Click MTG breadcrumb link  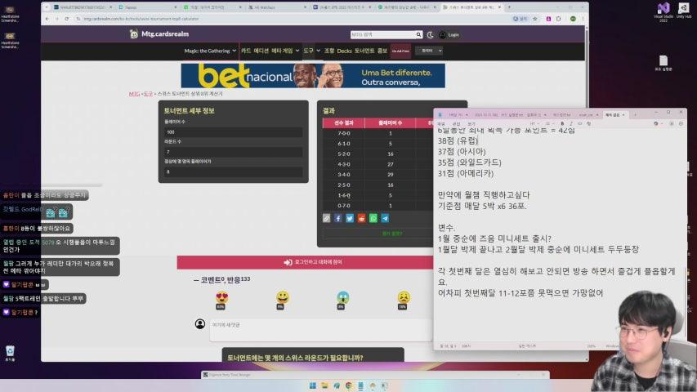tap(134, 94)
